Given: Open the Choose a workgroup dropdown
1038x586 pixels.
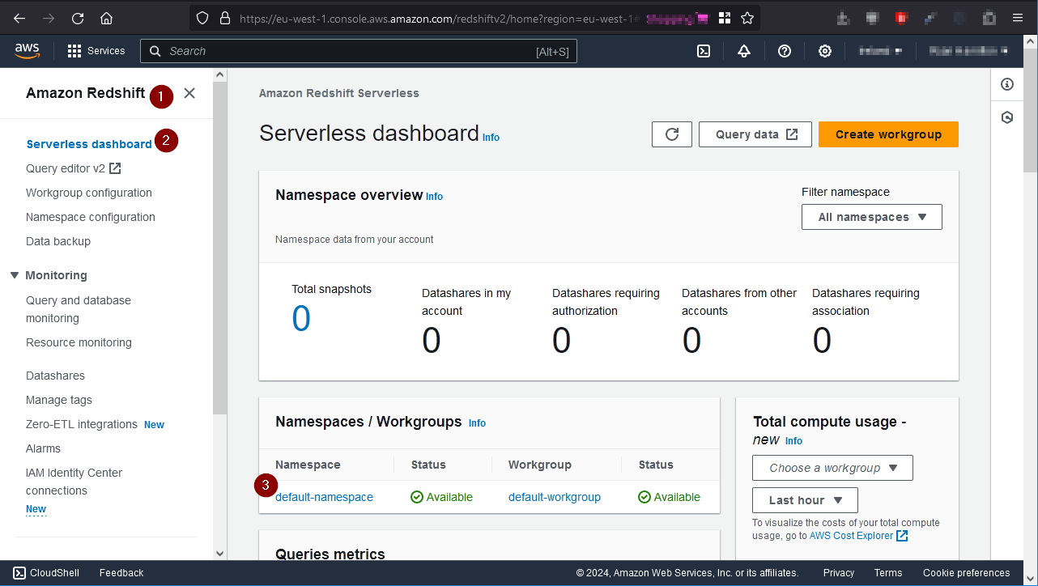Looking at the screenshot, I should coord(832,468).
